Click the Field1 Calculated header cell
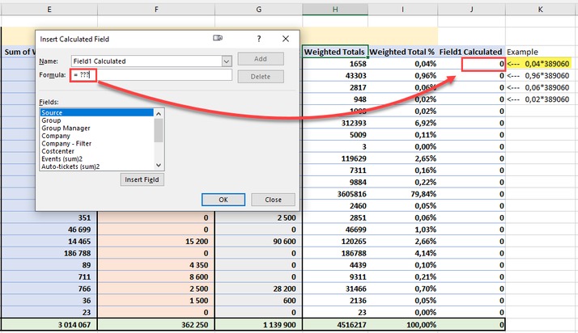This screenshot has width=578, height=333. [x=471, y=52]
